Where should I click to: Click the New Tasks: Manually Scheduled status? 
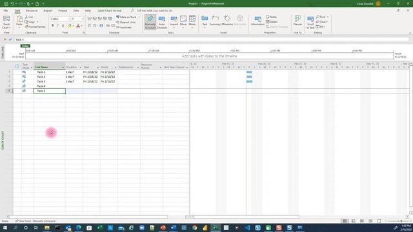point(35,221)
